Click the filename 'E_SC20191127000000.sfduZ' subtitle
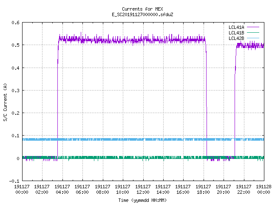Viewport: 272px width, 204px height. 142,14
